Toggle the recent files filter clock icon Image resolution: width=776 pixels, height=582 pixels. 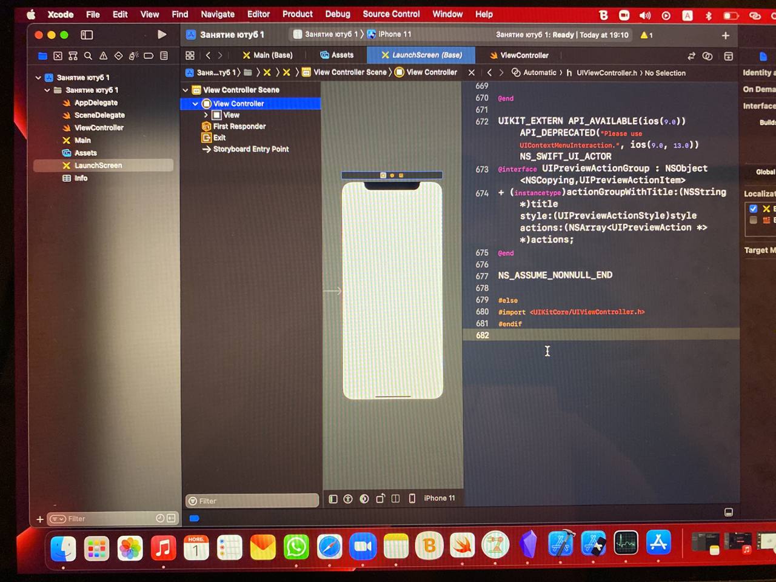[160, 518]
